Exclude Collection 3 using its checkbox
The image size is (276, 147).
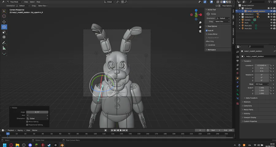269,17
